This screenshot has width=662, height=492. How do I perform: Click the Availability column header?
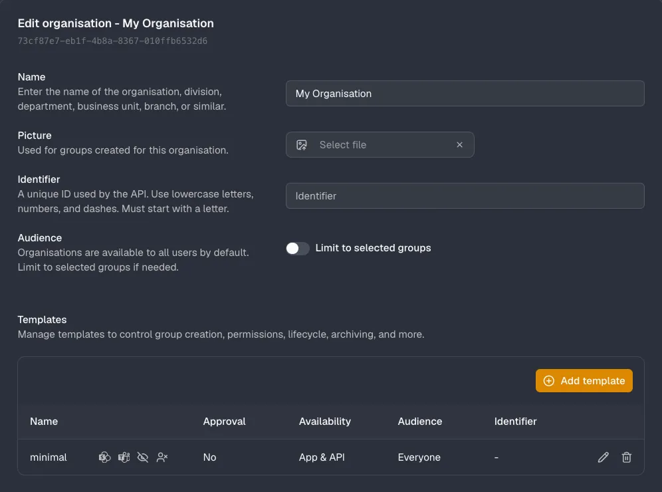point(324,422)
